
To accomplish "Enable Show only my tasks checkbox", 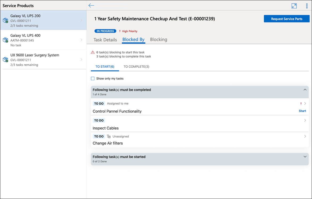I will tap(93, 79).
